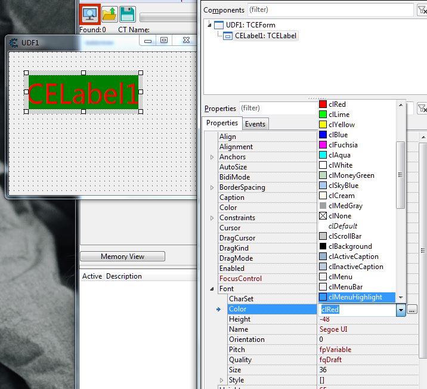
Task: Click the properties filter clear icon
Action: pyautogui.click(x=422, y=108)
